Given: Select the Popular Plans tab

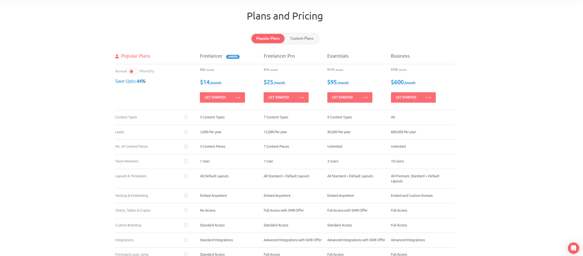Looking at the screenshot, I should [268, 38].
